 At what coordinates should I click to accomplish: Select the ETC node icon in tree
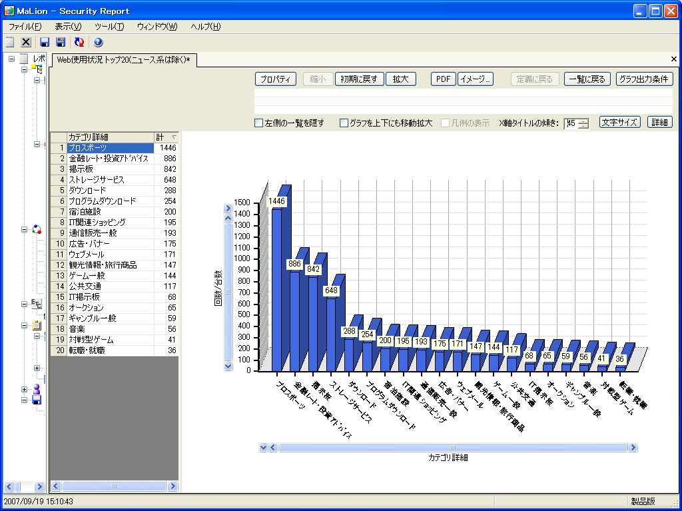coord(36,304)
